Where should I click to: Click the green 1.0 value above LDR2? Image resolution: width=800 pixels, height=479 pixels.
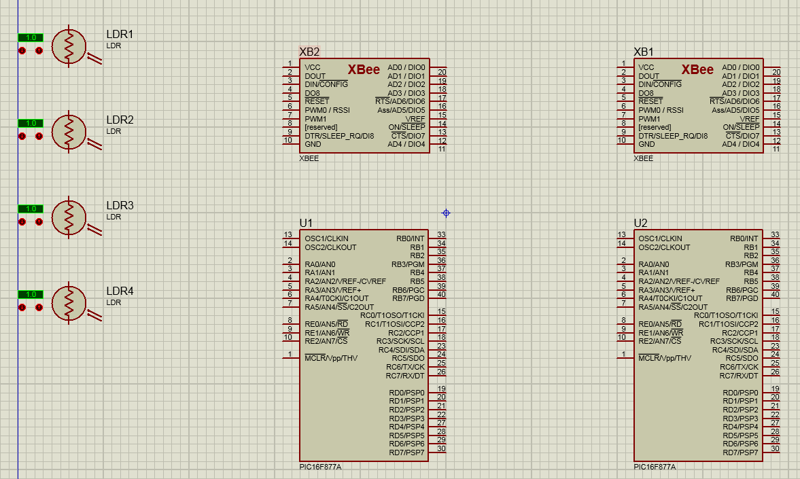[31, 124]
